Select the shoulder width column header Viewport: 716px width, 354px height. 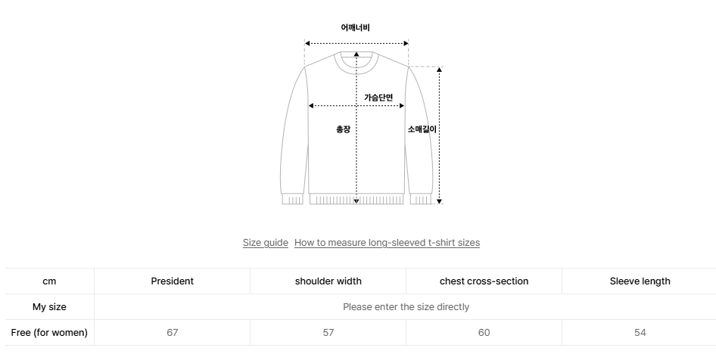pos(328,281)
